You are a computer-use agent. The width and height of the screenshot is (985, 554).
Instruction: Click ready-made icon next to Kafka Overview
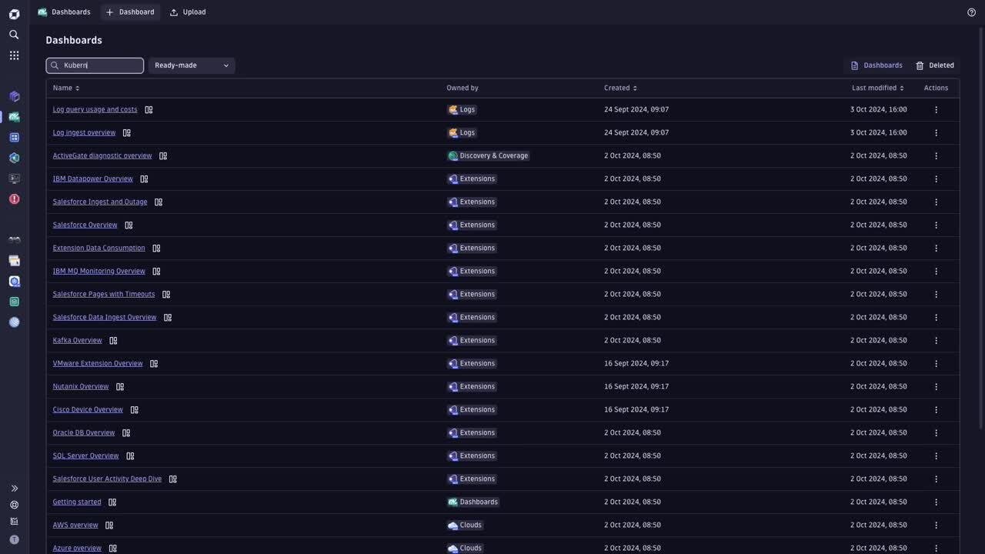point(113,341)
